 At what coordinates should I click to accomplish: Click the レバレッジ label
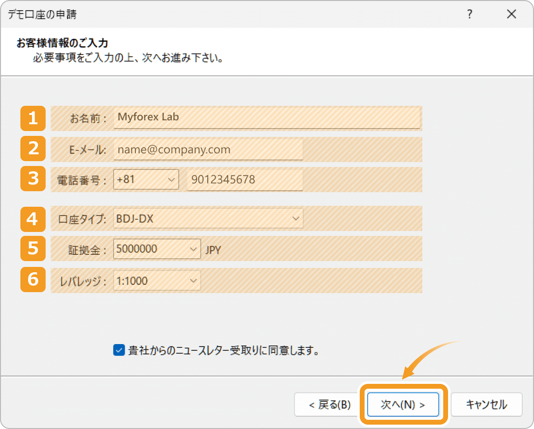tap(83, 281)
